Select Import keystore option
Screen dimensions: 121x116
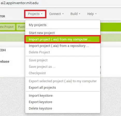(63, 96)
